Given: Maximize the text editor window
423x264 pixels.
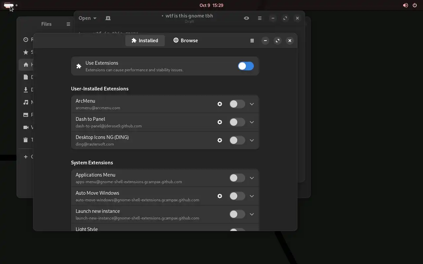Looking at the screenshot, I should 285,18.
